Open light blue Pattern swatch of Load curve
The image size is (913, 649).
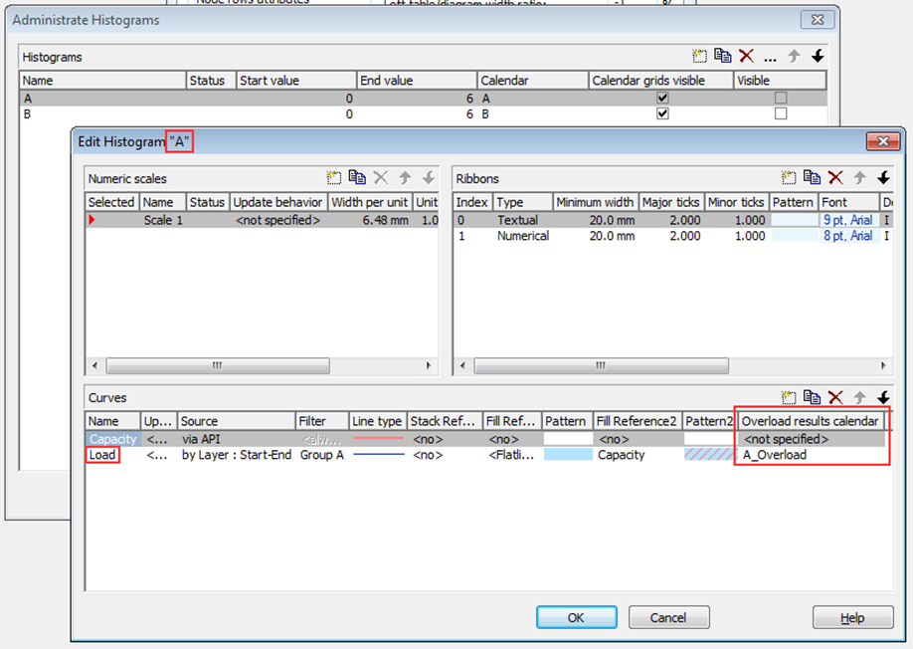point(568,455)
